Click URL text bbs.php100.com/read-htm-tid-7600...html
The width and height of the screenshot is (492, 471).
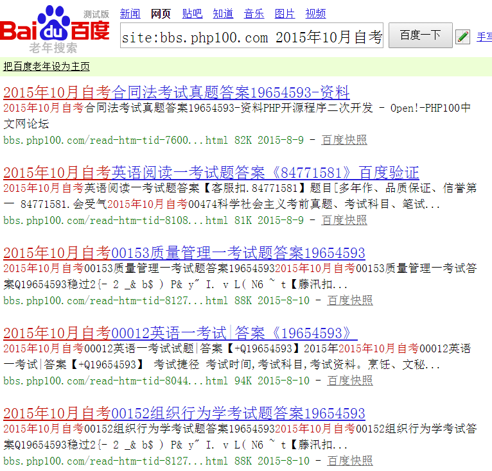coord(116,140)
